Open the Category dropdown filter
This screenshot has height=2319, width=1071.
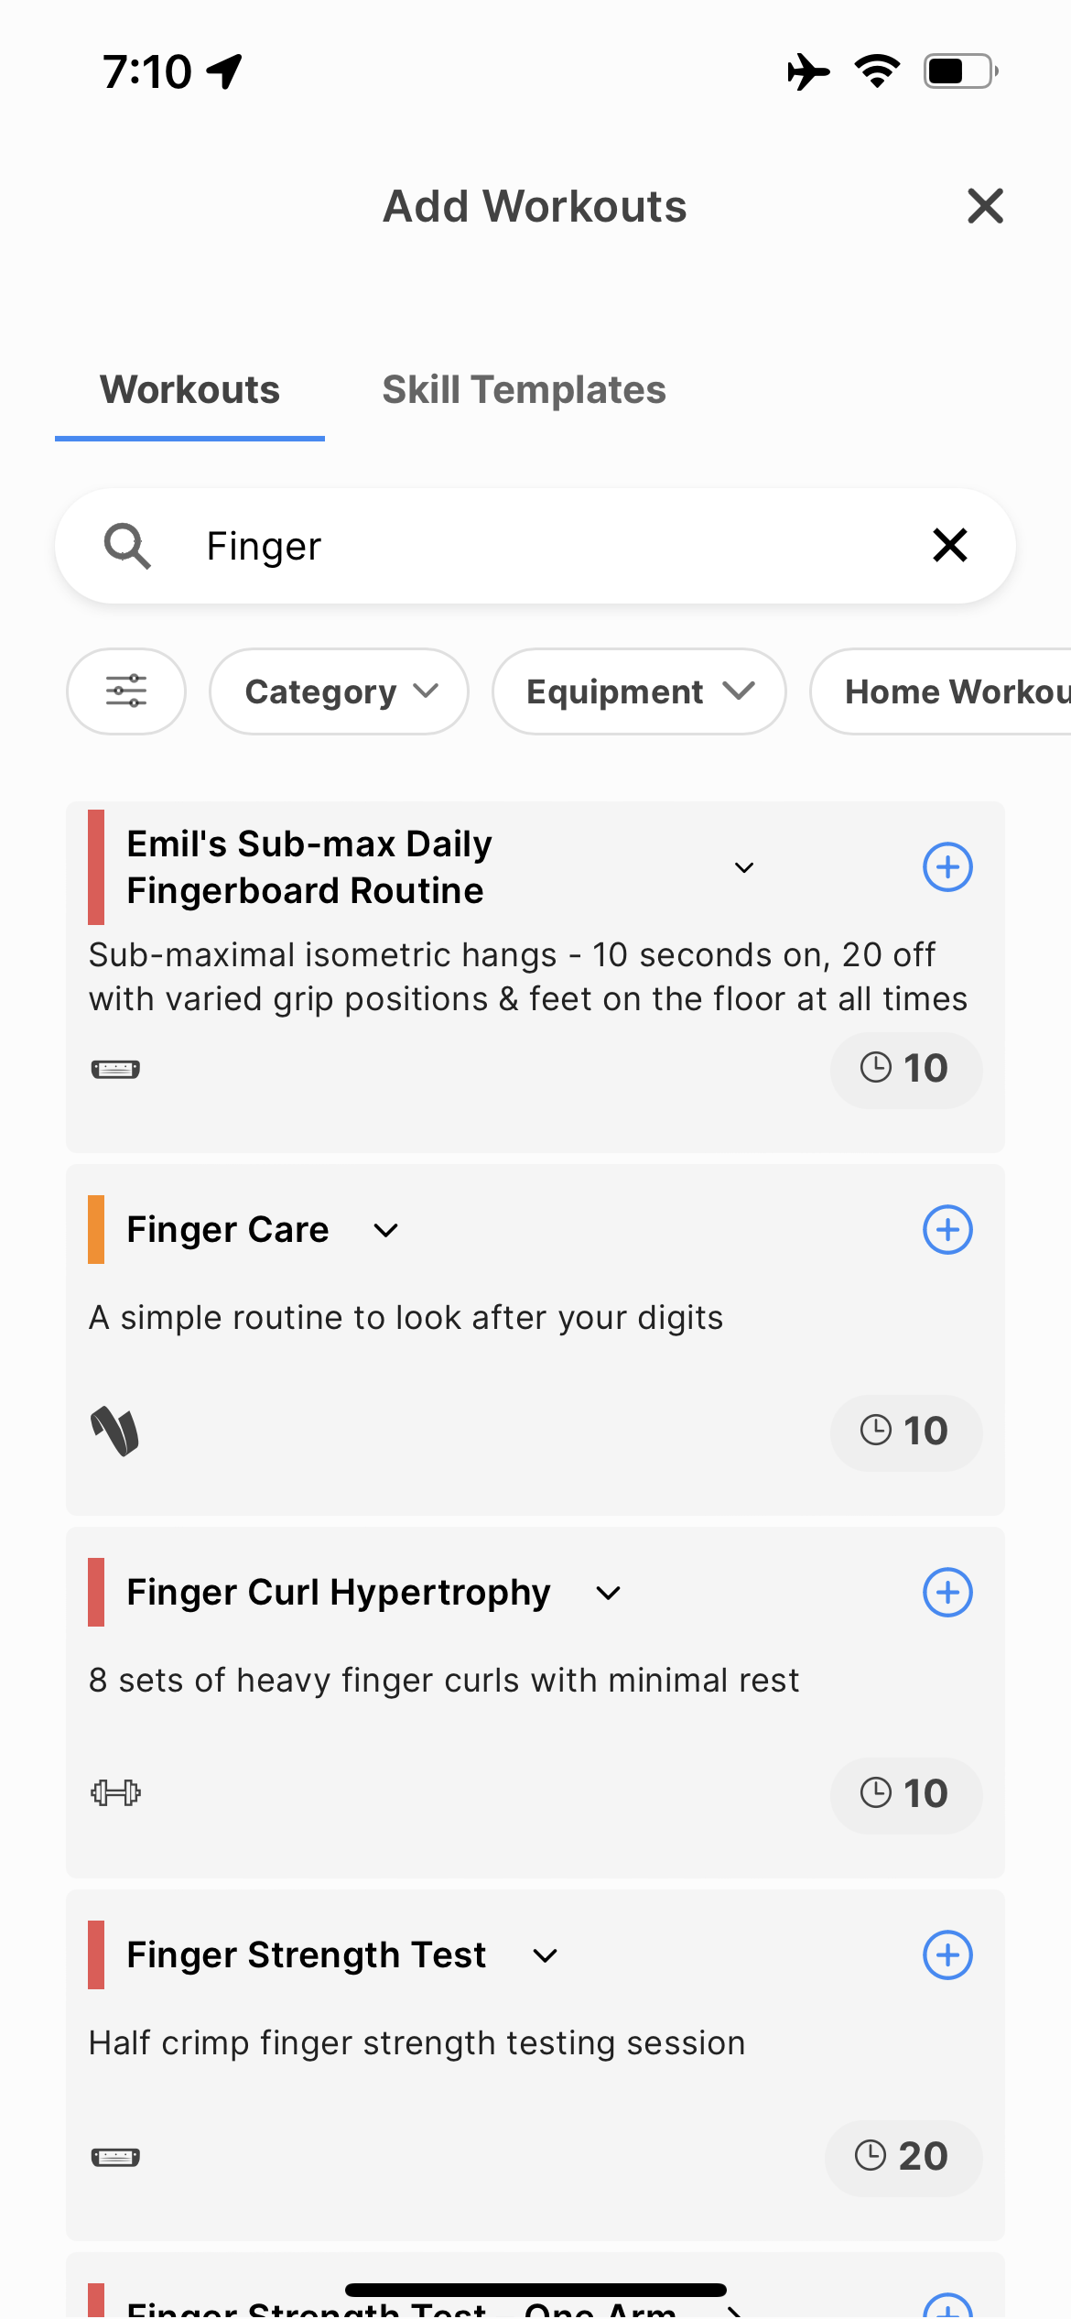[x=340, y=691]
